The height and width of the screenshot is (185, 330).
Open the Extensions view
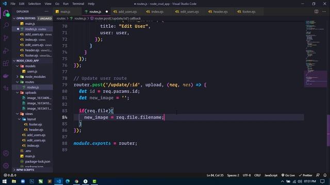(6, 63)
